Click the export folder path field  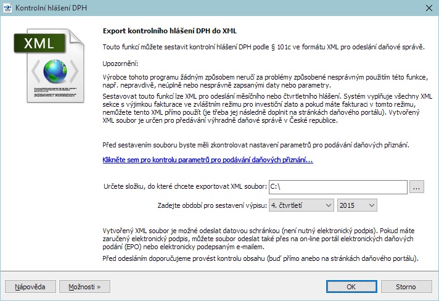338,187
